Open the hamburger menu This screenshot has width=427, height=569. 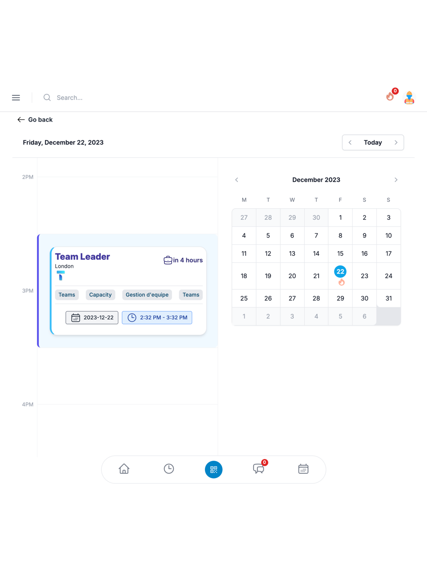coord(16,98)
